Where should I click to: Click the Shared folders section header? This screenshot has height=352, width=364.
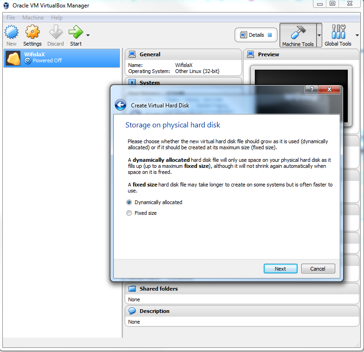(x=242, y=288)
